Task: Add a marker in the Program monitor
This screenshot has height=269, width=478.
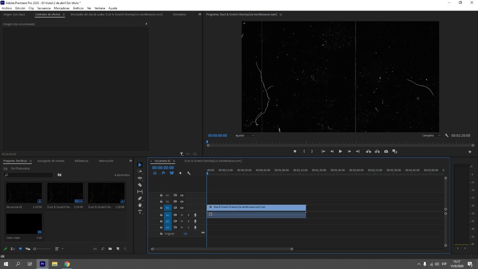Action: [x=295, y=151]
